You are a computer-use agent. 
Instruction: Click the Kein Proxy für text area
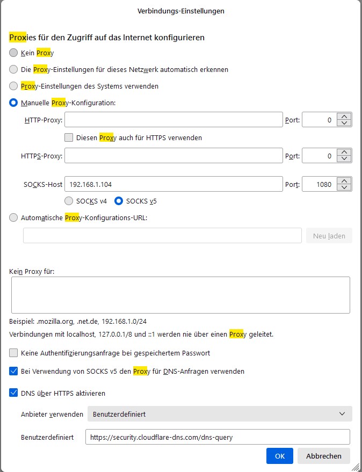pos(180,295)
